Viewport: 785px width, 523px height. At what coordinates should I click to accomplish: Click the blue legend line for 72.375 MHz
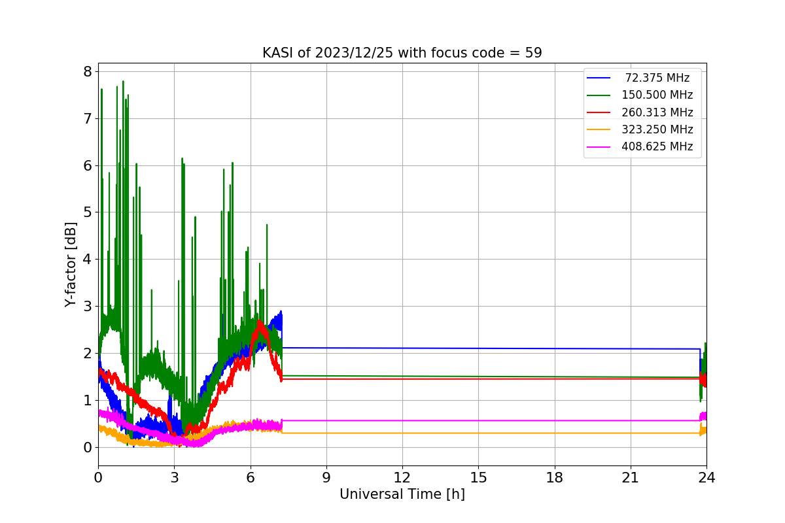pos(599,78)
